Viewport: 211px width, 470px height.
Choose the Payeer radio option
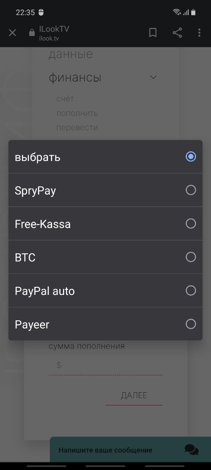pos(191,324)
